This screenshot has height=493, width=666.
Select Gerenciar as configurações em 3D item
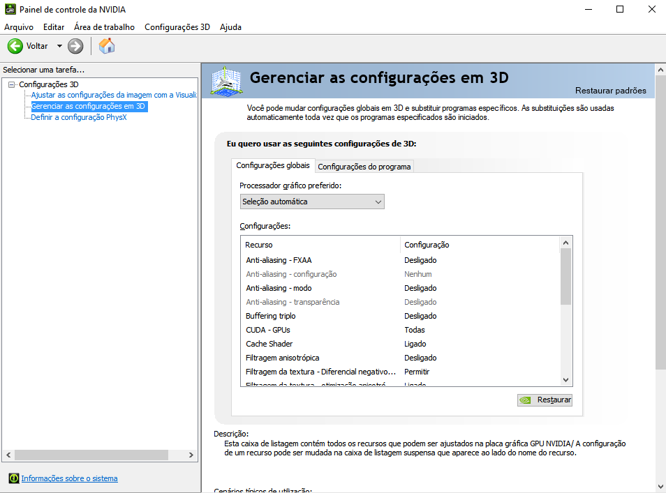coord(89,106)
